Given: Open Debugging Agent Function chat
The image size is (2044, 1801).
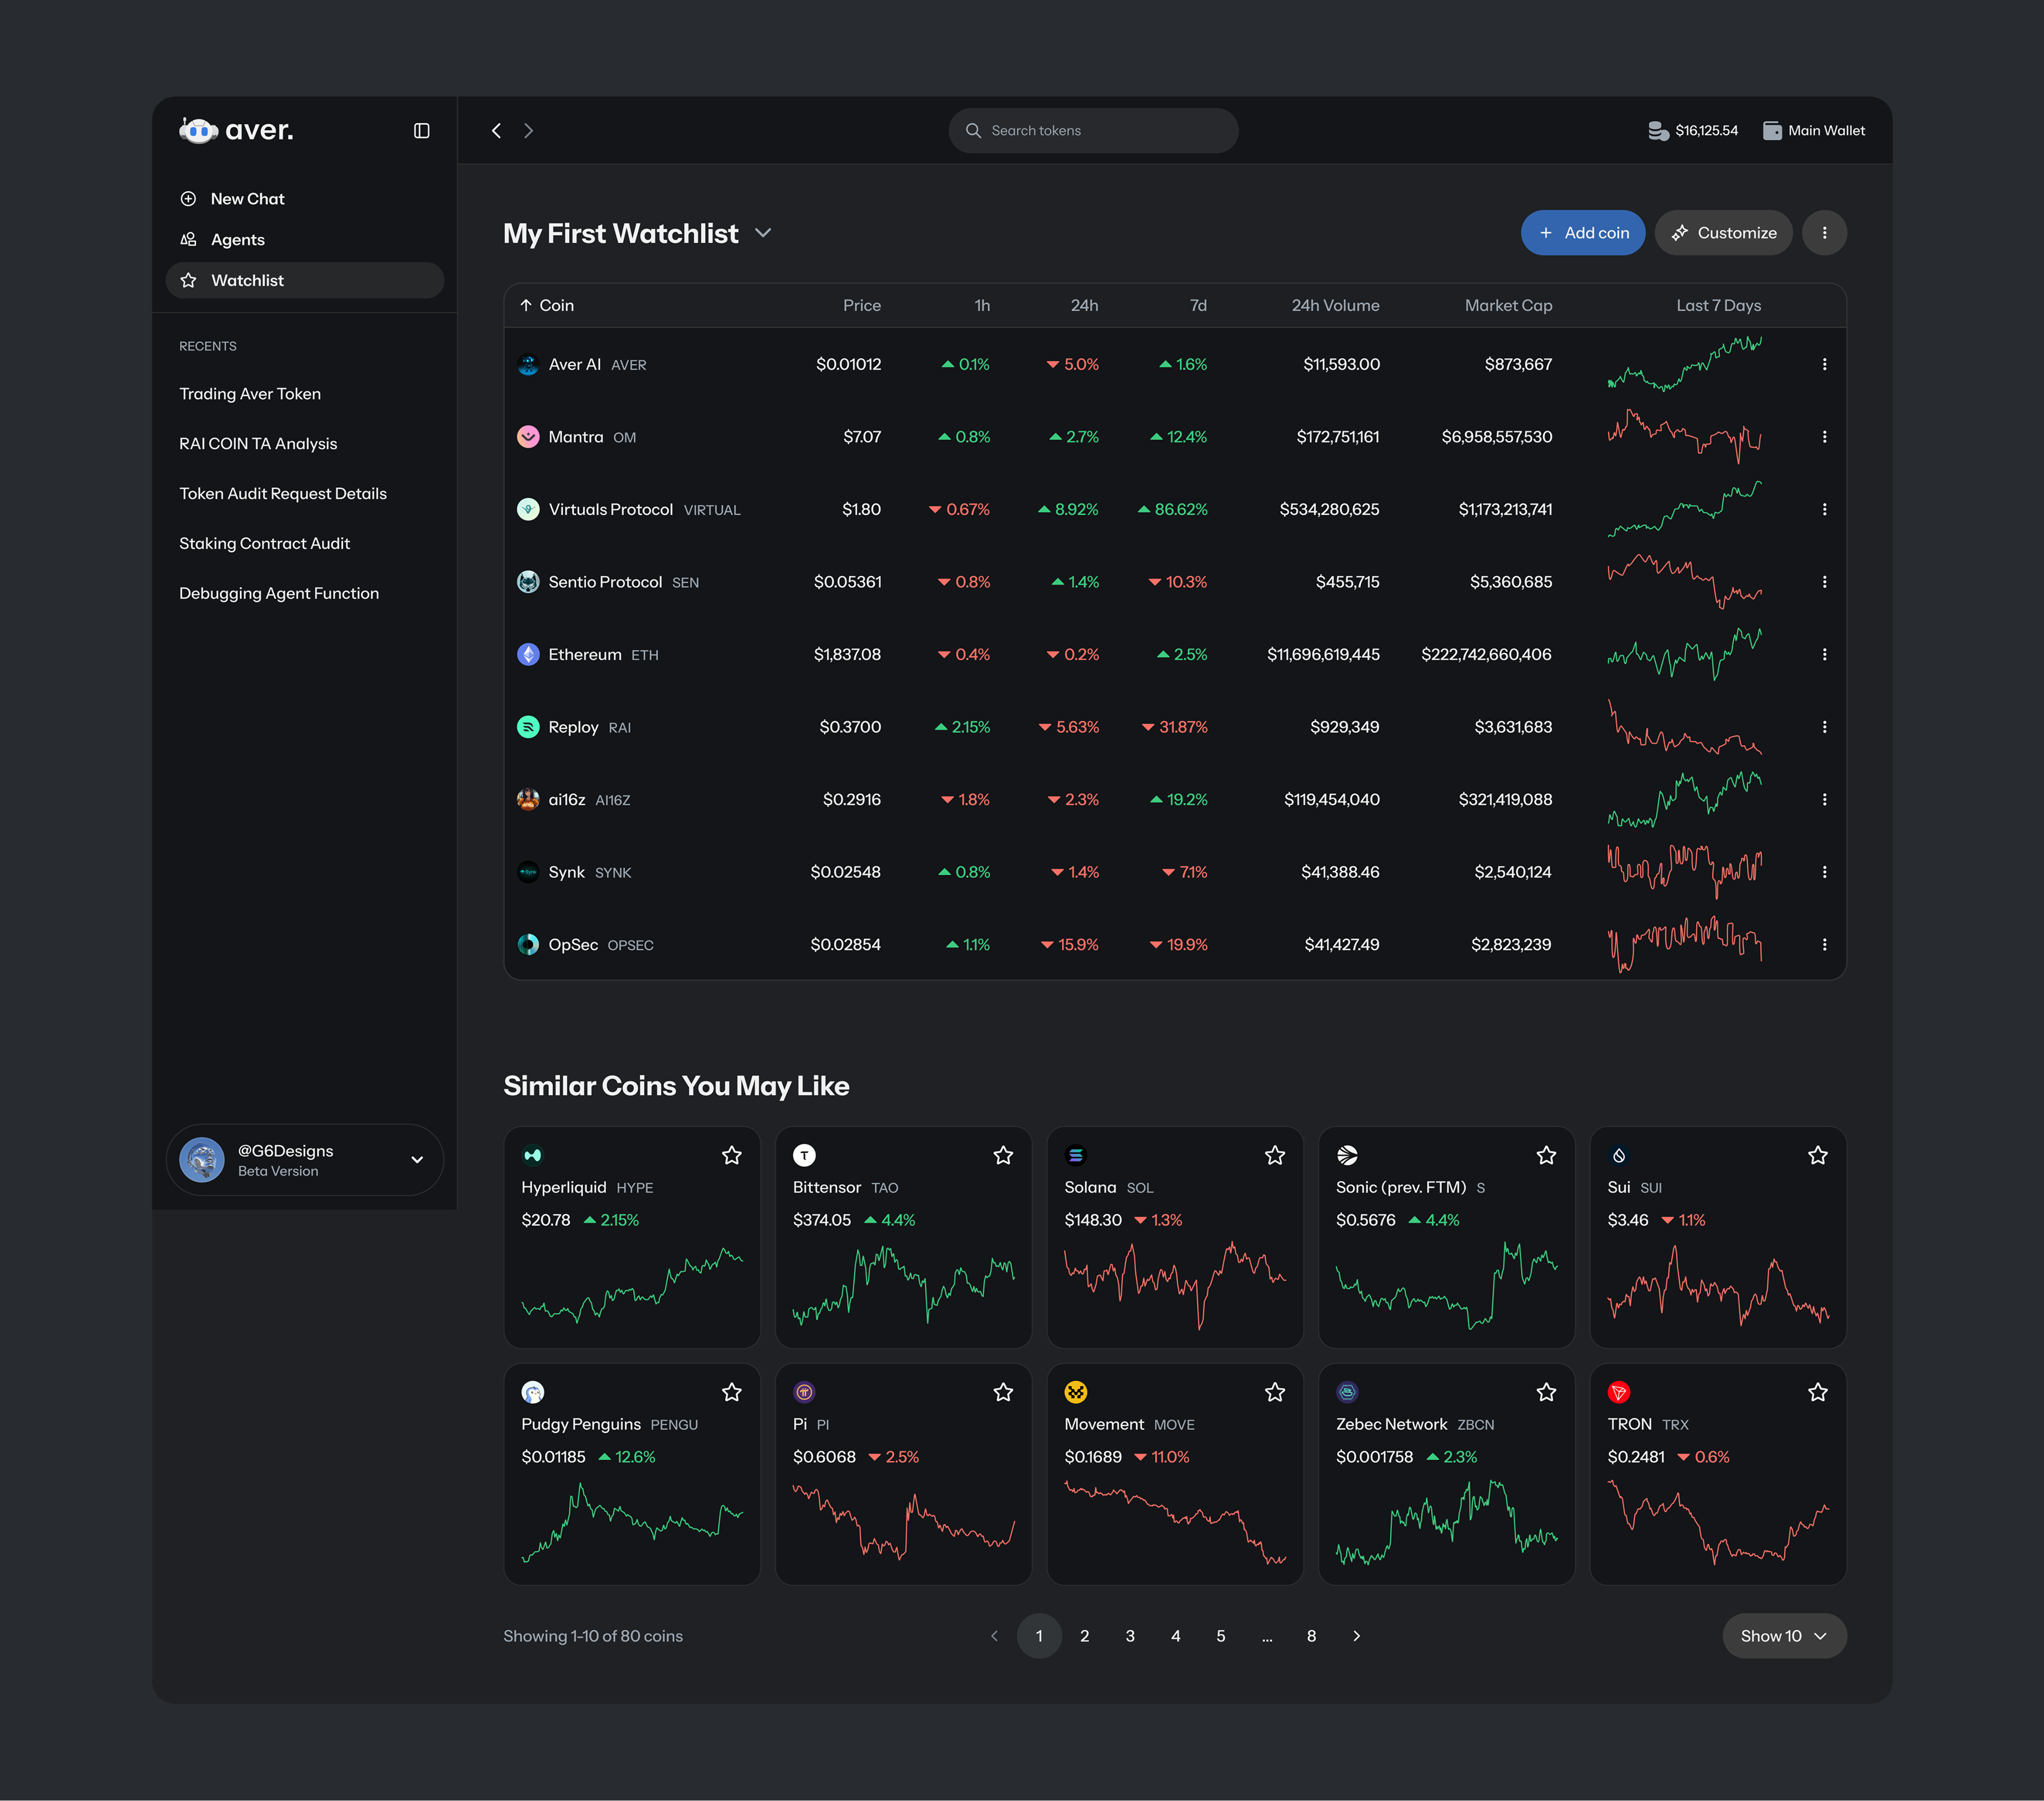Looking at the screenshot, I should 279,594.
